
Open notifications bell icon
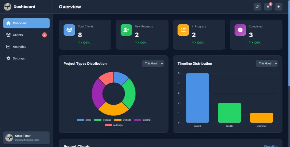point(268,7)
